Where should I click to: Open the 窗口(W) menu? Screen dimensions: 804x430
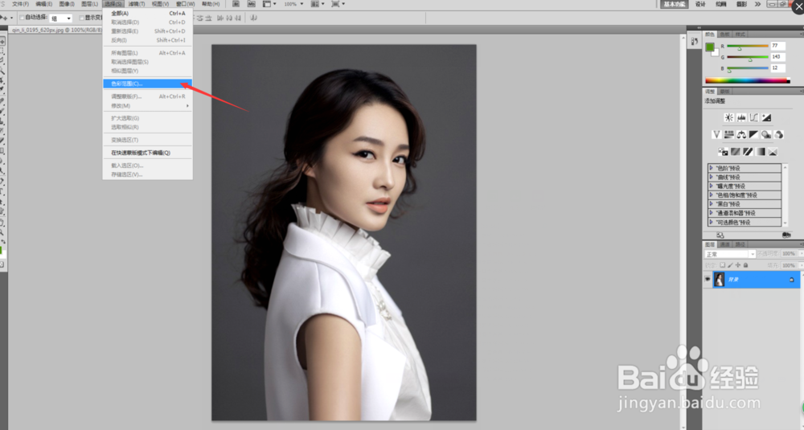pos(185,3)
